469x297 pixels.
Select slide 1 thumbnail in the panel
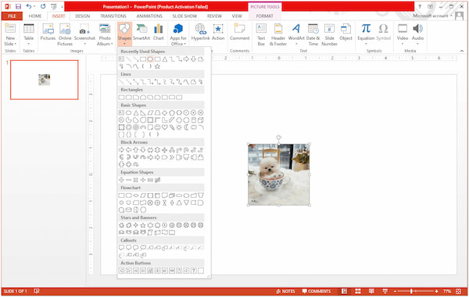pyautogui.click(x=45, y=80)
